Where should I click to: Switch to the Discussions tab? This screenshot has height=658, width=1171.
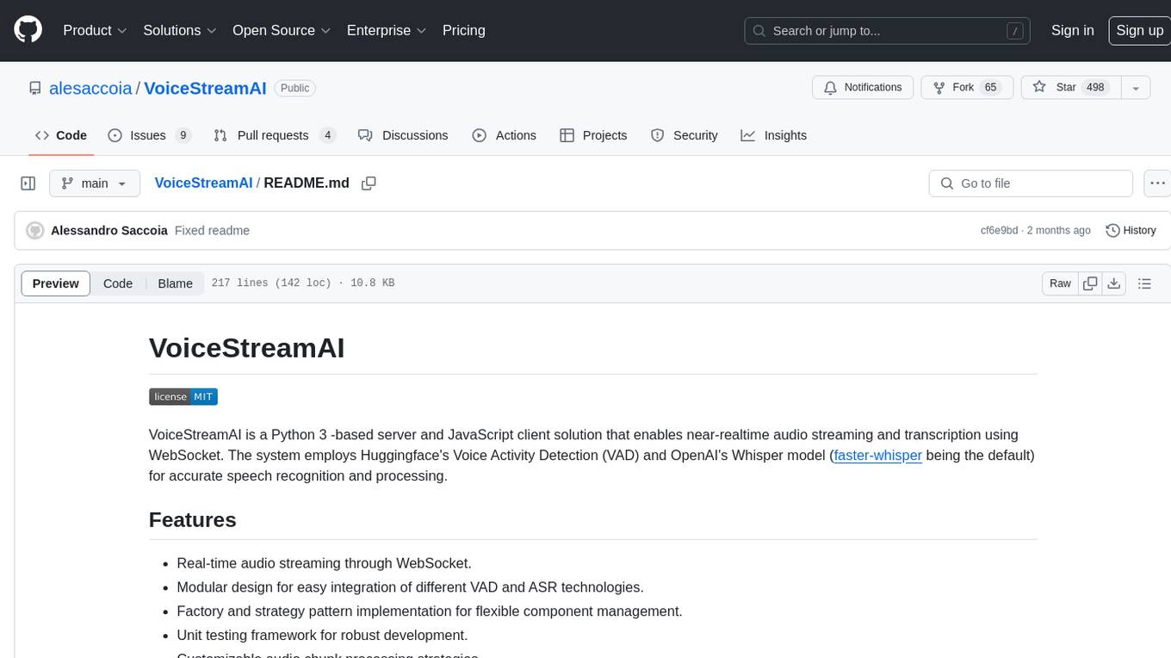pos(403,135)
